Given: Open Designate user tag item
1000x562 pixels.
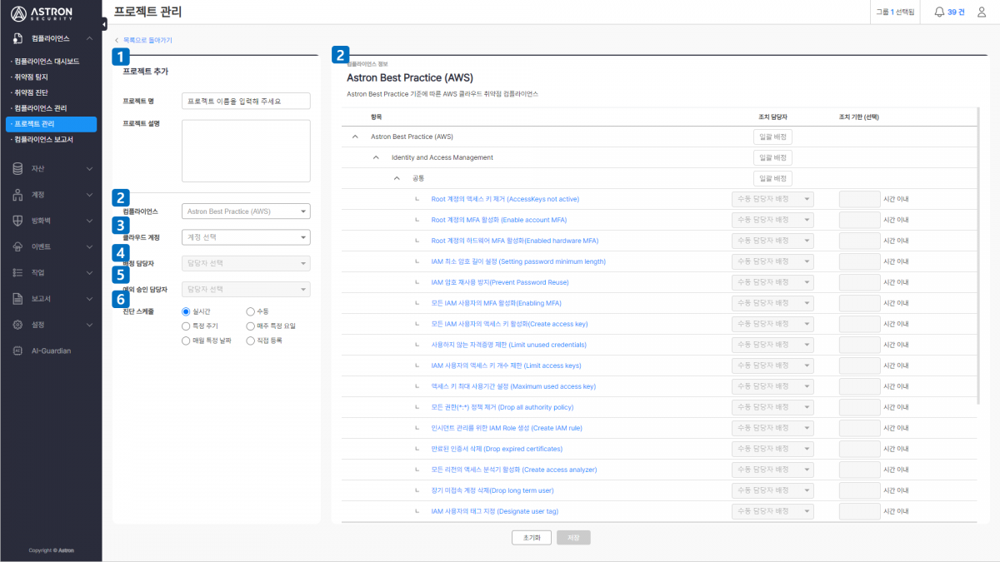Looking at the screenshot, I should [494, 511].
